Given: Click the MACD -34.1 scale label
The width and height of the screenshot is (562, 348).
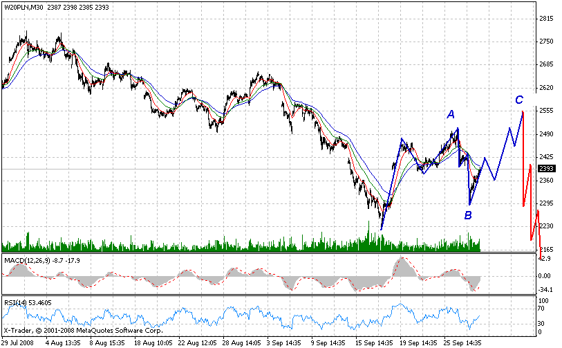Looking at the screenshot, I should pyautogui.click(x=547, y=289).
